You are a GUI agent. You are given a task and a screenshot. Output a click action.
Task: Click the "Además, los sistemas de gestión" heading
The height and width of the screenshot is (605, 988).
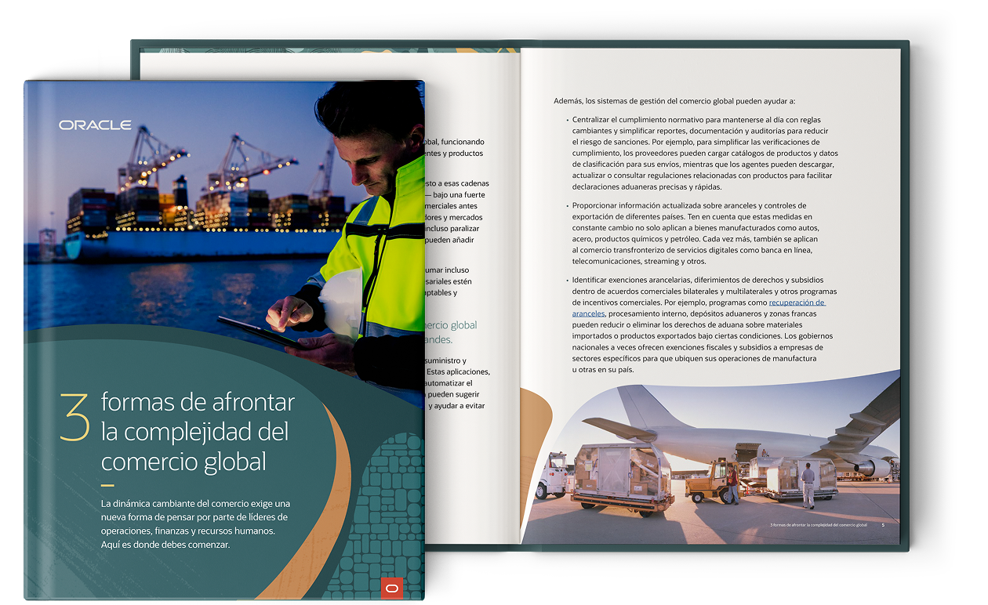coord(674,101)
